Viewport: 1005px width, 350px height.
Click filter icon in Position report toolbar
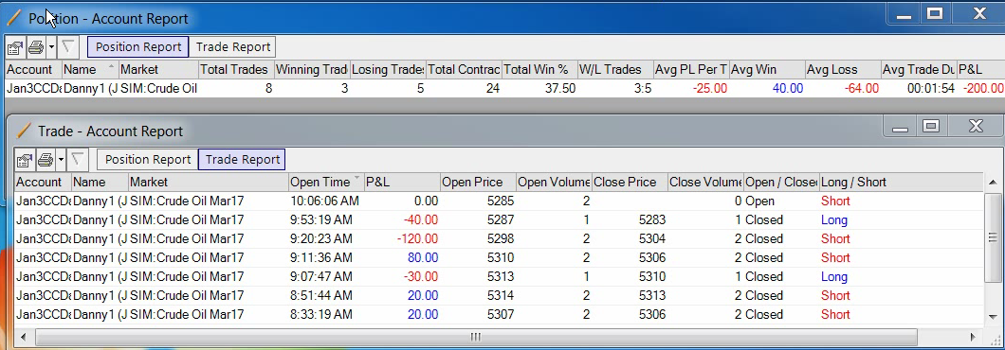[x=68, y=46]
